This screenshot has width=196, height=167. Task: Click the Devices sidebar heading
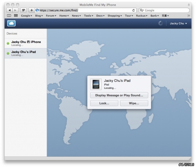(x=12, y=34)
